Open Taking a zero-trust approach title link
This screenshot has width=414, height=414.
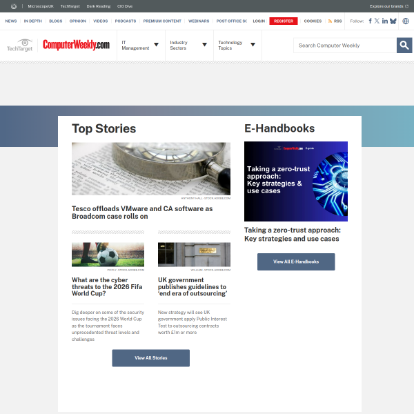293,235
